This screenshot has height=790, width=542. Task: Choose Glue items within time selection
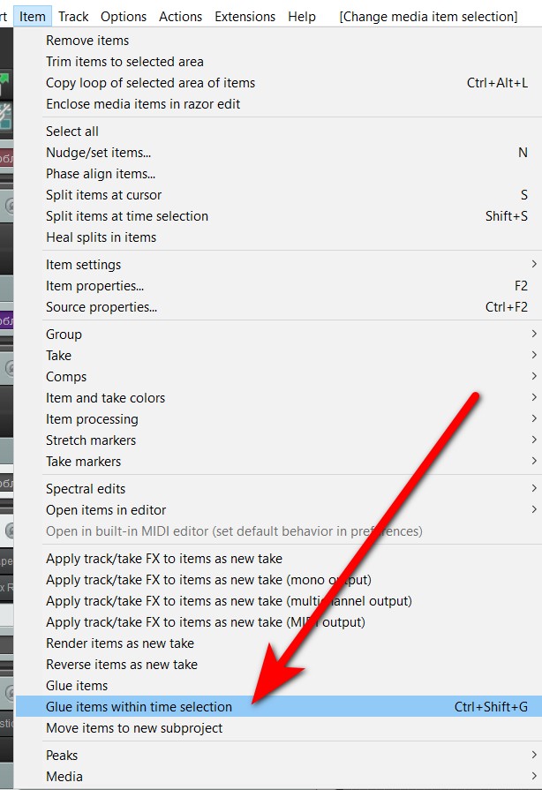(139, 707)
